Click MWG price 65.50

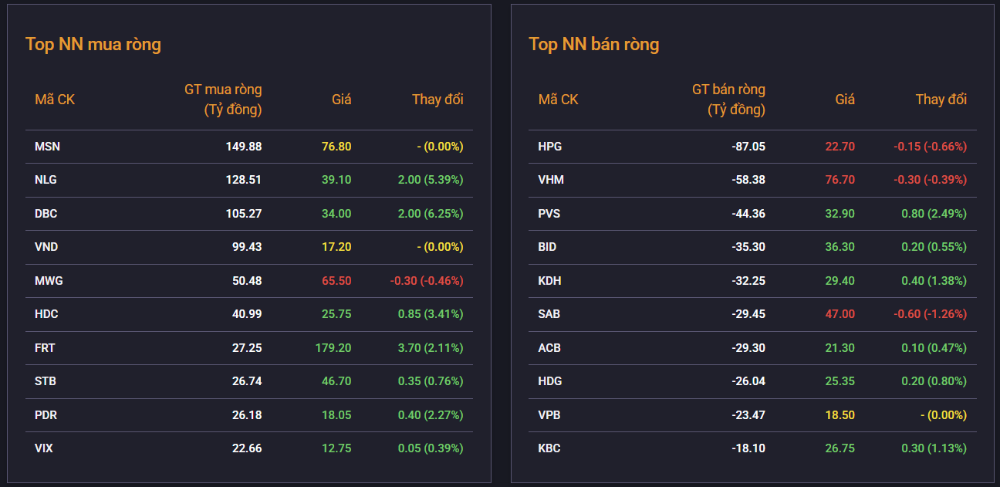click(x=336, y=281)
